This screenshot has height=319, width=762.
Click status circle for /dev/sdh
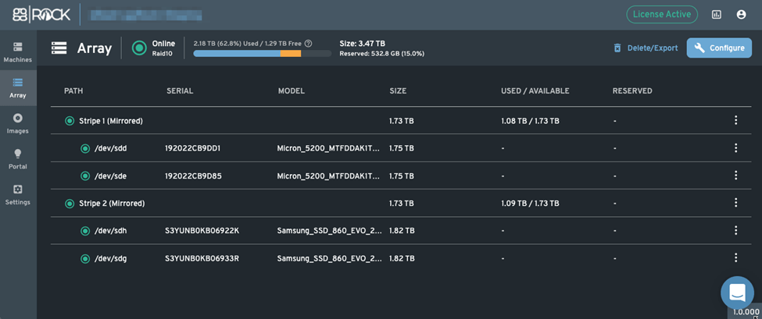coord(85,231)
